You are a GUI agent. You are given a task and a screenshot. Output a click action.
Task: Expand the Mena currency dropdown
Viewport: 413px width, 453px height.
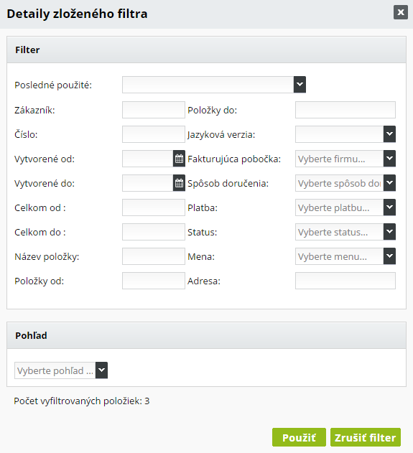pyautogui.click(x=389, y=256)
